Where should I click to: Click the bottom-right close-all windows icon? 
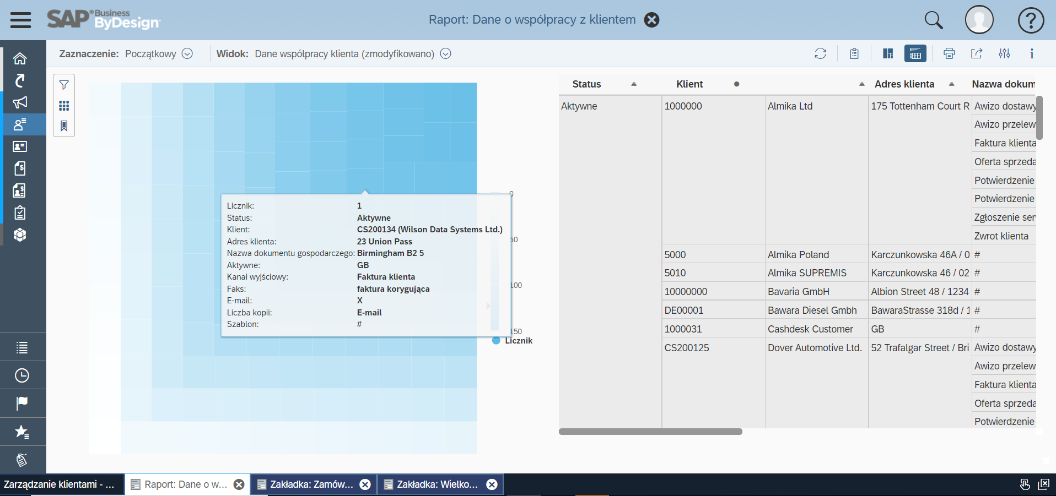1044,484
